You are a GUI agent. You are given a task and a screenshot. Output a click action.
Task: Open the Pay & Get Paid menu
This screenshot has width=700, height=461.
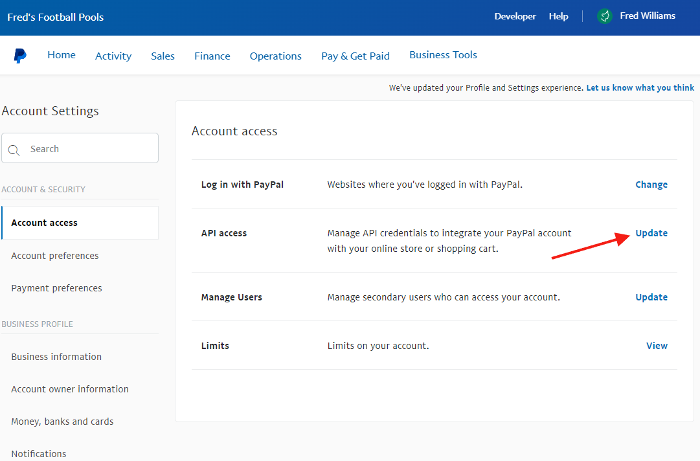356,56
